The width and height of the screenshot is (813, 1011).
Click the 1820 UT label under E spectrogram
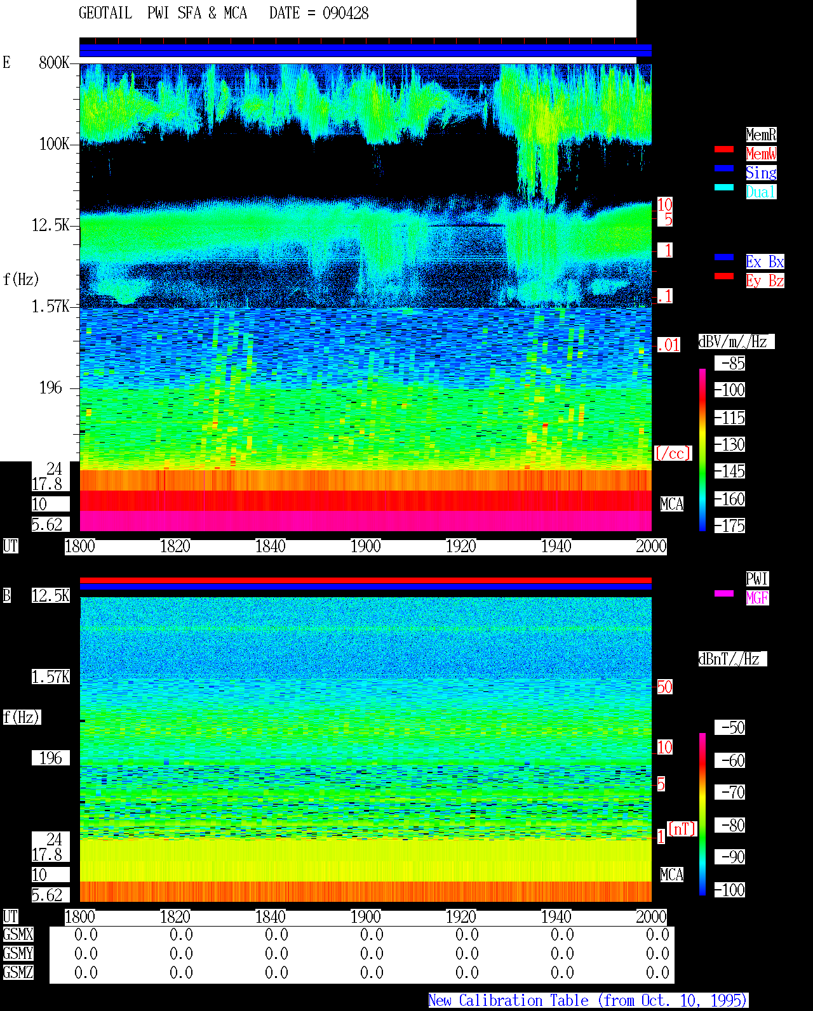click(175, 546)
